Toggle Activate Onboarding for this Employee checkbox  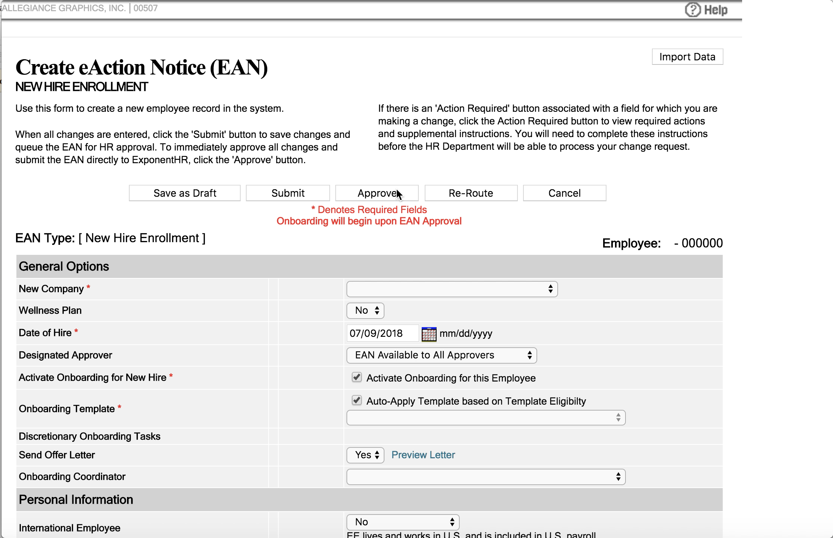tap(357, 377)
